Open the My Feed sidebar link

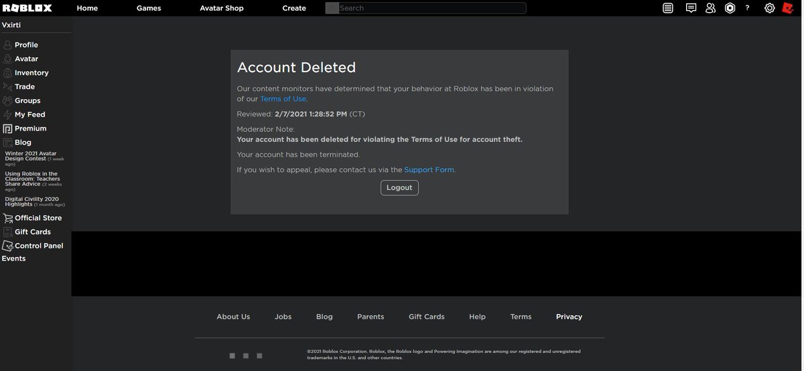click(x=29, y=115)
